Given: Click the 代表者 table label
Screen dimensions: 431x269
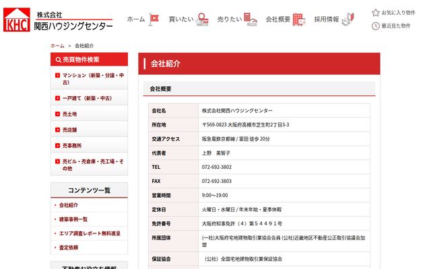Looking at the screenshot, I should (x=159, y=153).
